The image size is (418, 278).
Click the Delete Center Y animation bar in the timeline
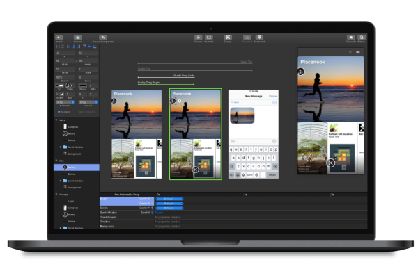[x=169, y=208]
